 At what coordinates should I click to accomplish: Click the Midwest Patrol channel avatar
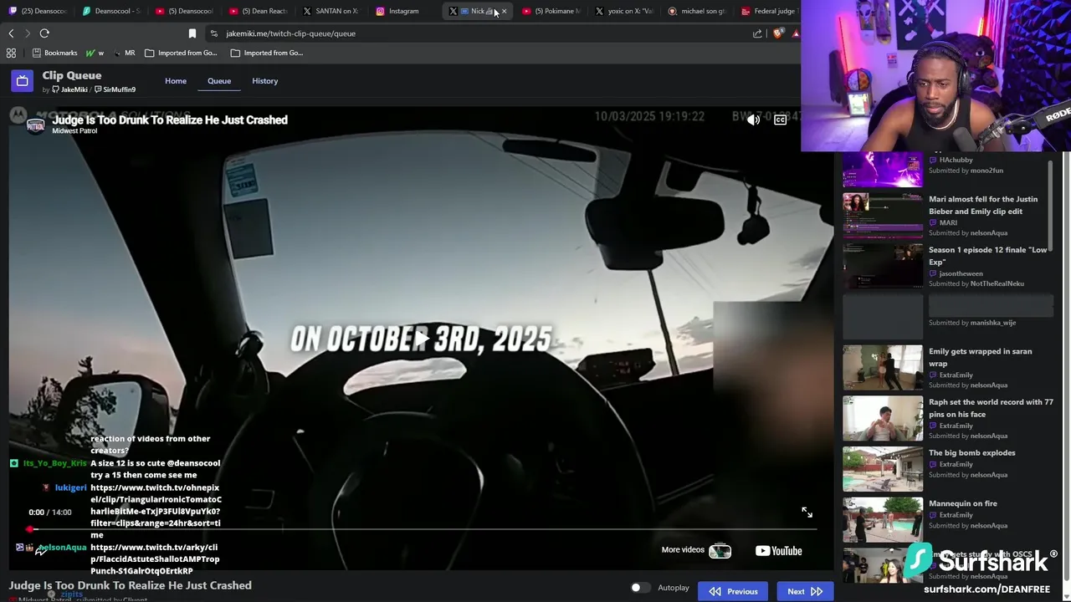(x=35, y=125)
